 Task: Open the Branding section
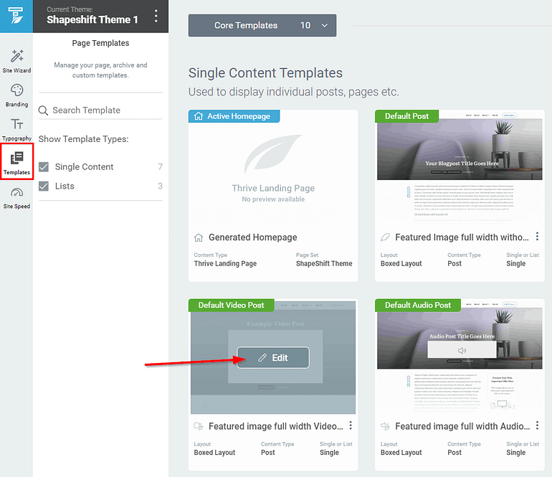point(16,95)
